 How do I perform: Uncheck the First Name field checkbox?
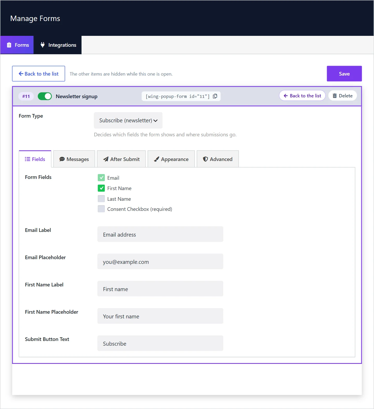[101, 188]
